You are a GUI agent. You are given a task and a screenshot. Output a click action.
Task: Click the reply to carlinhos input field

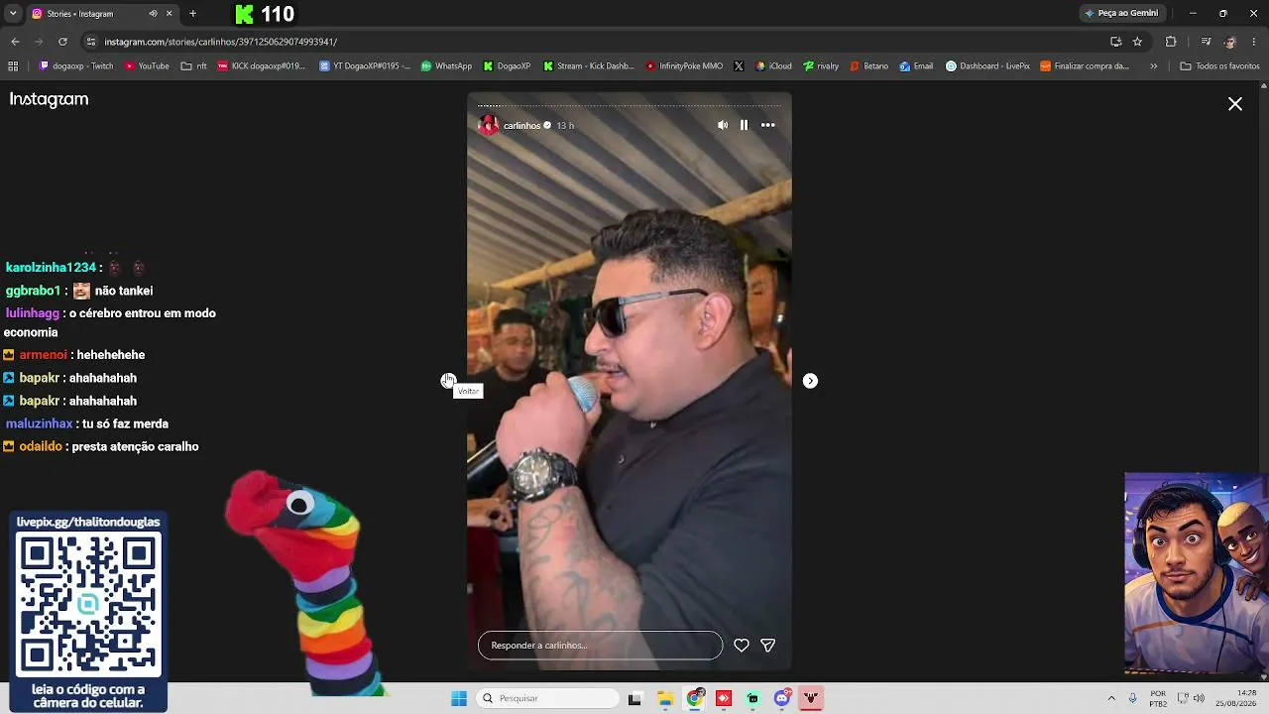point(600,646)
